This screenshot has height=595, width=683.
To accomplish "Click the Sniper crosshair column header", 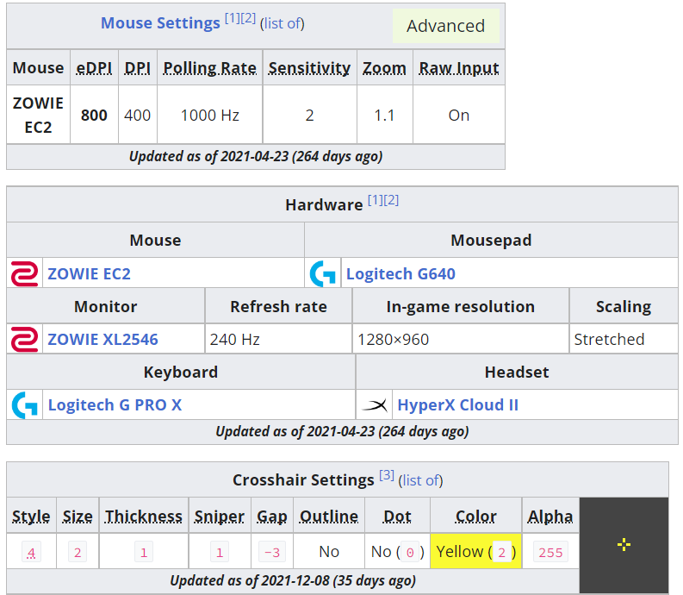I will coord(219,517).
